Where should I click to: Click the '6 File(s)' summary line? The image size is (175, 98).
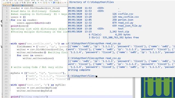(95, 35)
